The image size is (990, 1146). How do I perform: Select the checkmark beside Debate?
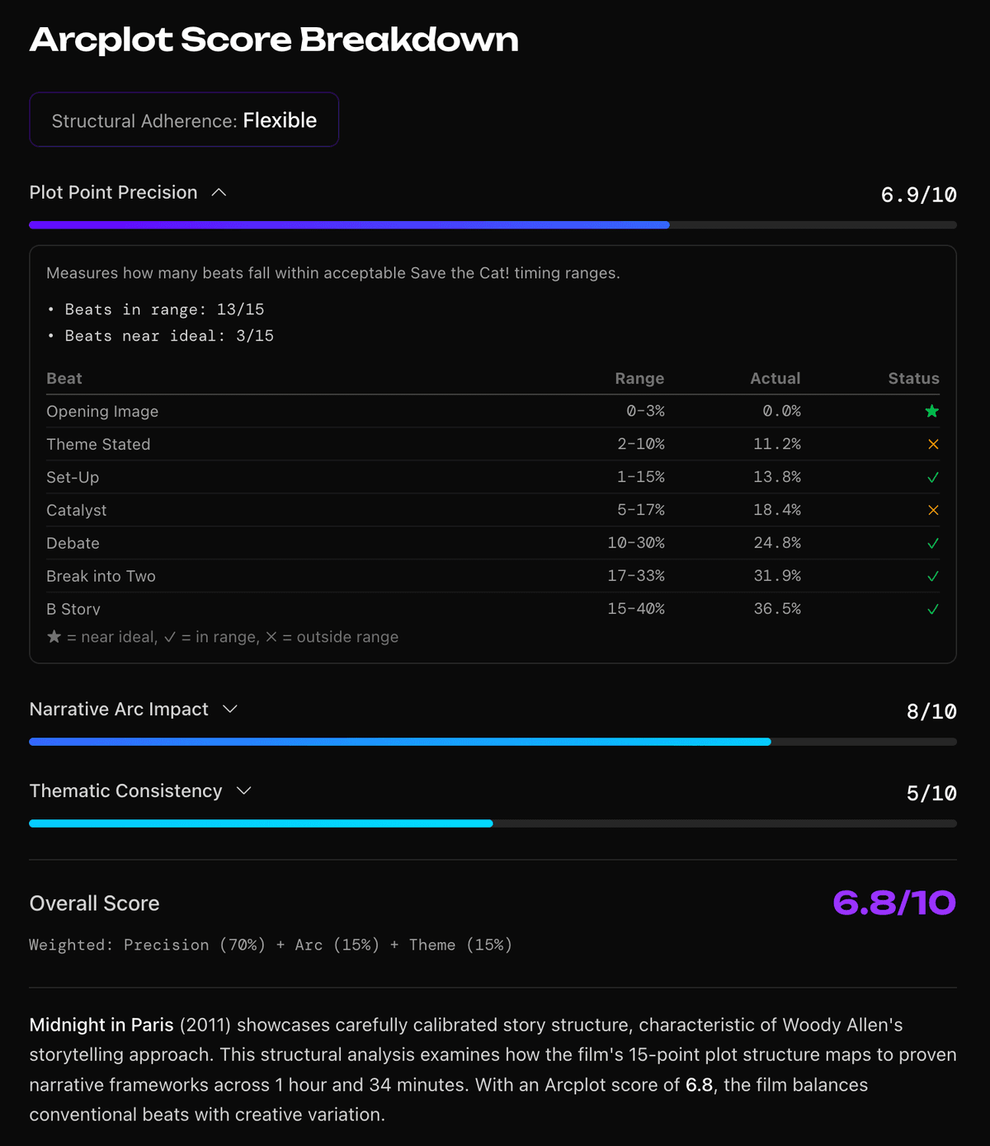click(x=931, y=543)
